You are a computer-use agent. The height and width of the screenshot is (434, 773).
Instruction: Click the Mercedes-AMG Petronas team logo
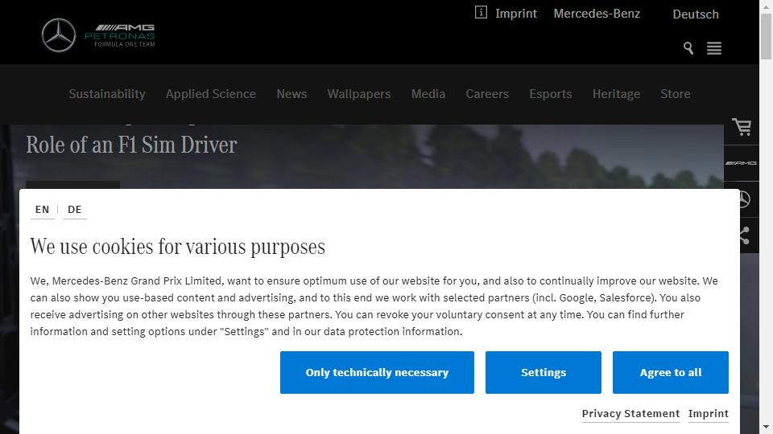[x=98, y=35]
